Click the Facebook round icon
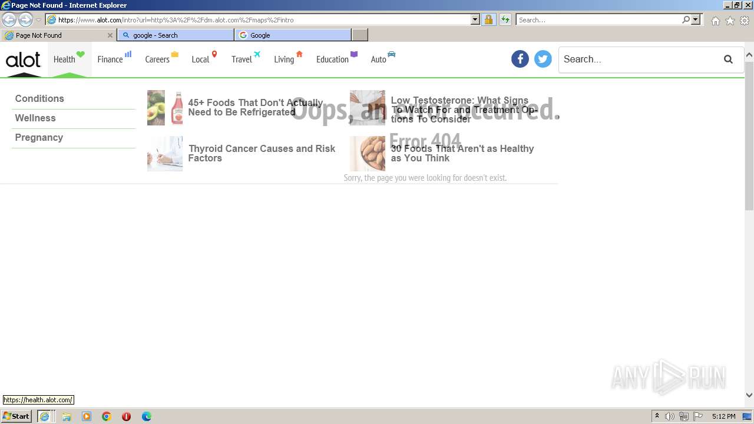The image size is (754, 424). click(520, 59)
